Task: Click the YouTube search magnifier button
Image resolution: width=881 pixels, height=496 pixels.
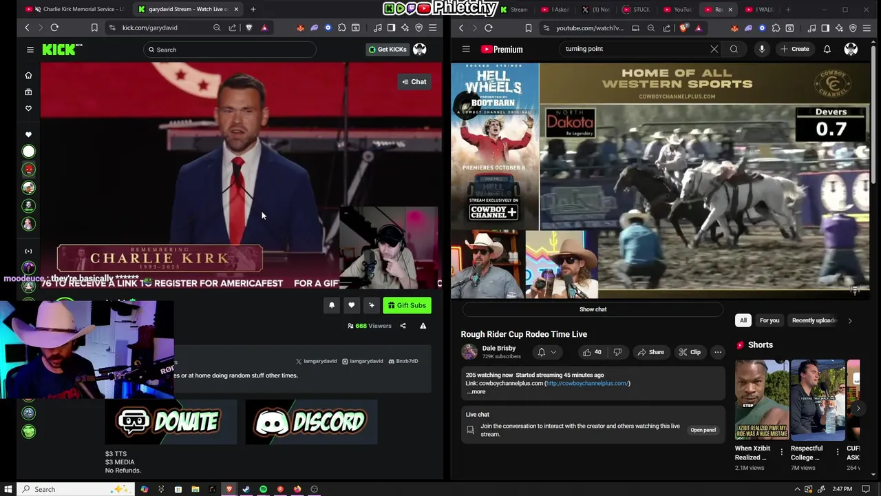Action: (x=734, y=49)
